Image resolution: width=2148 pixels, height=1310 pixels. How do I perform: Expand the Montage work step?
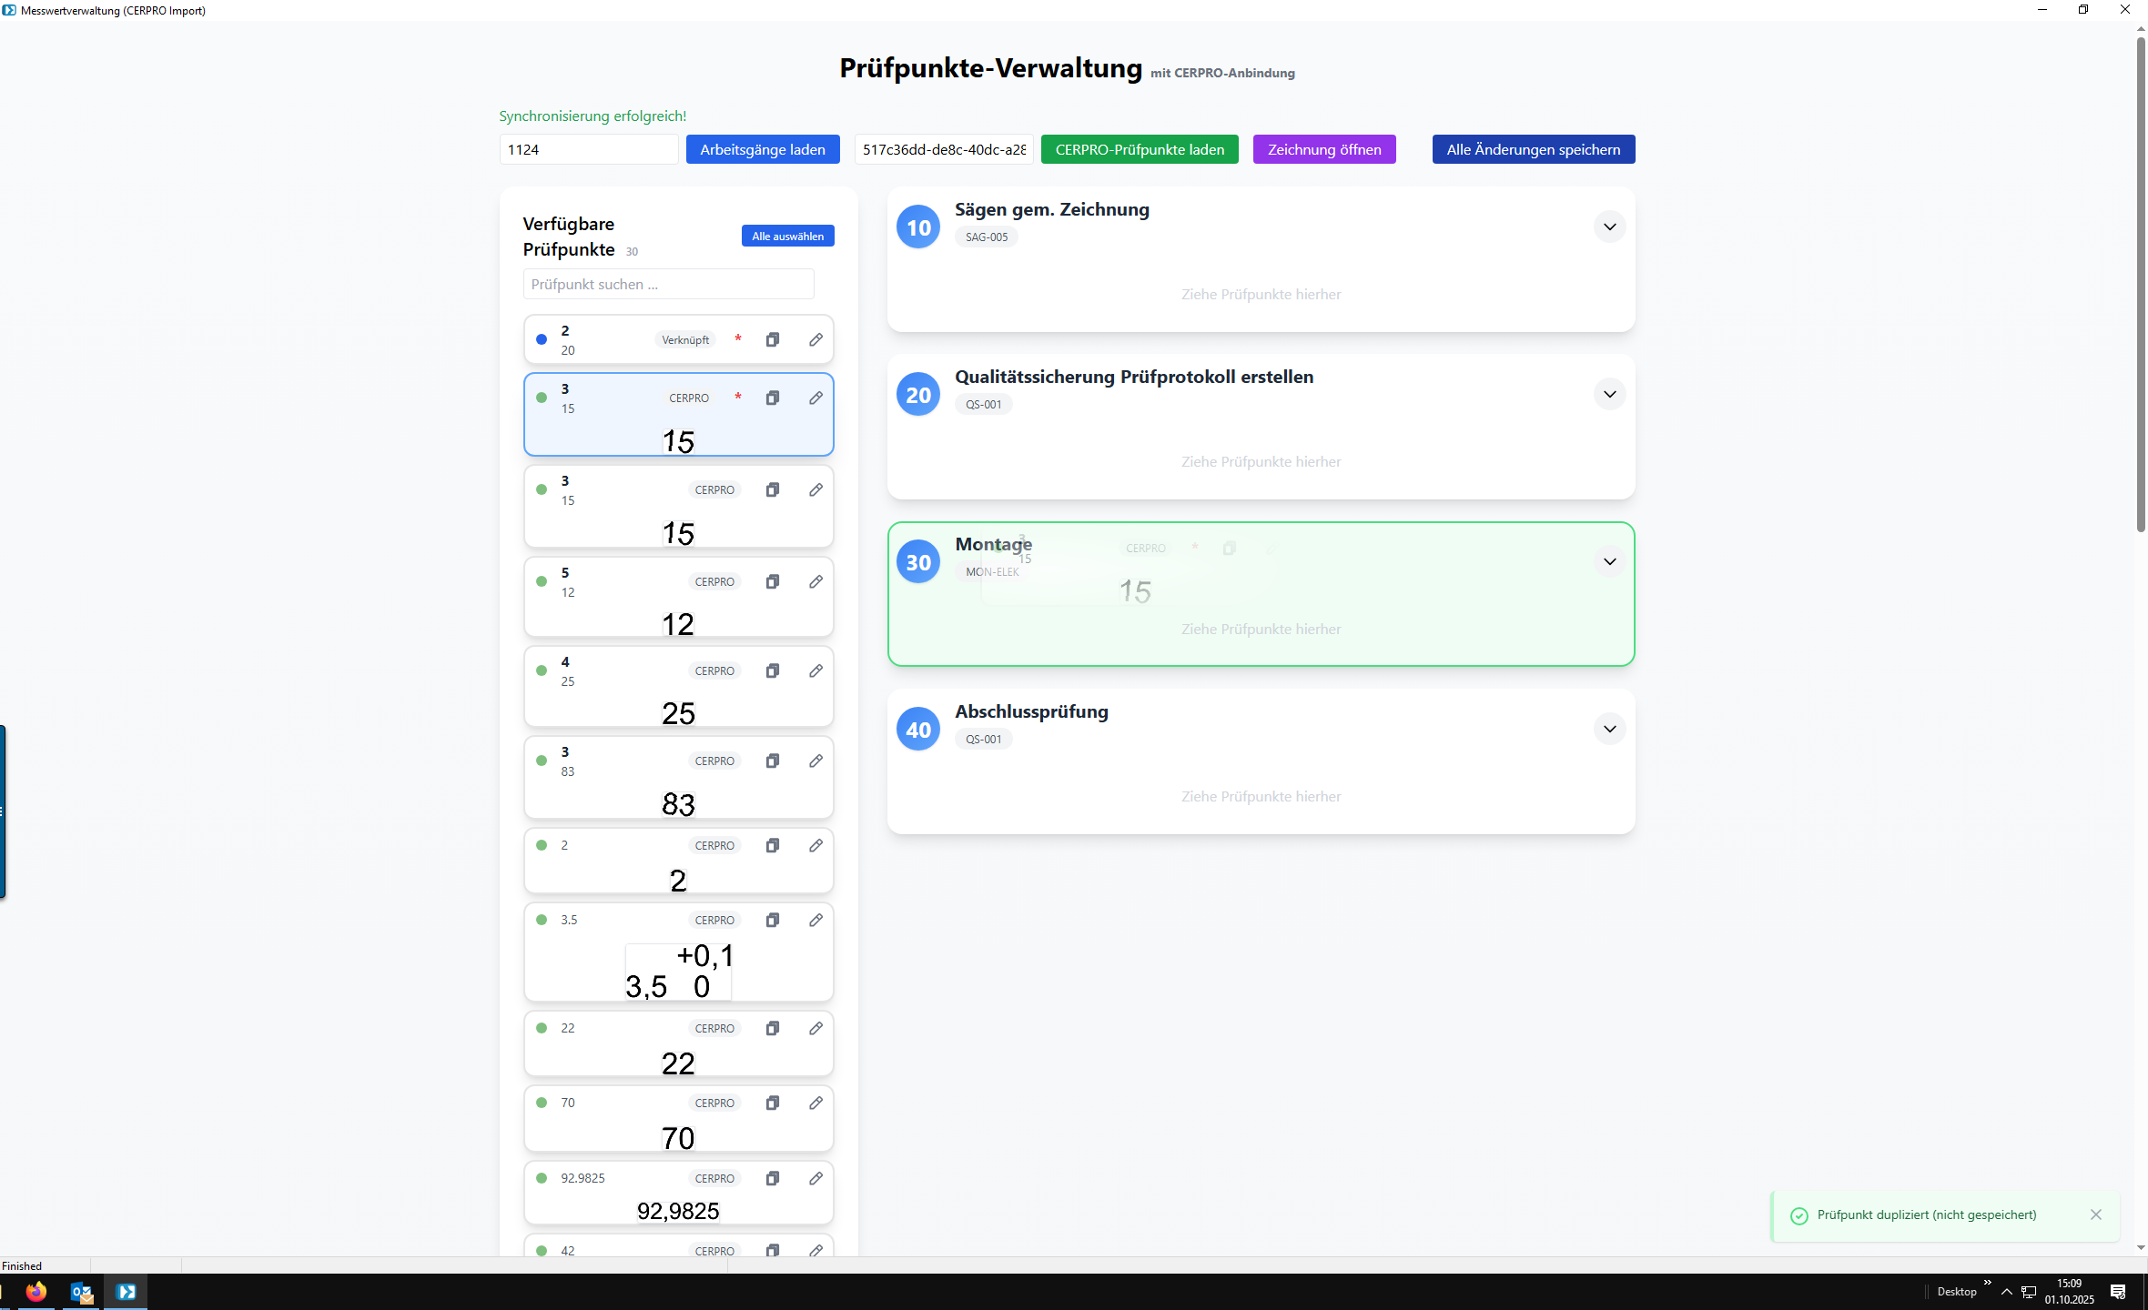pos(1609,561)
